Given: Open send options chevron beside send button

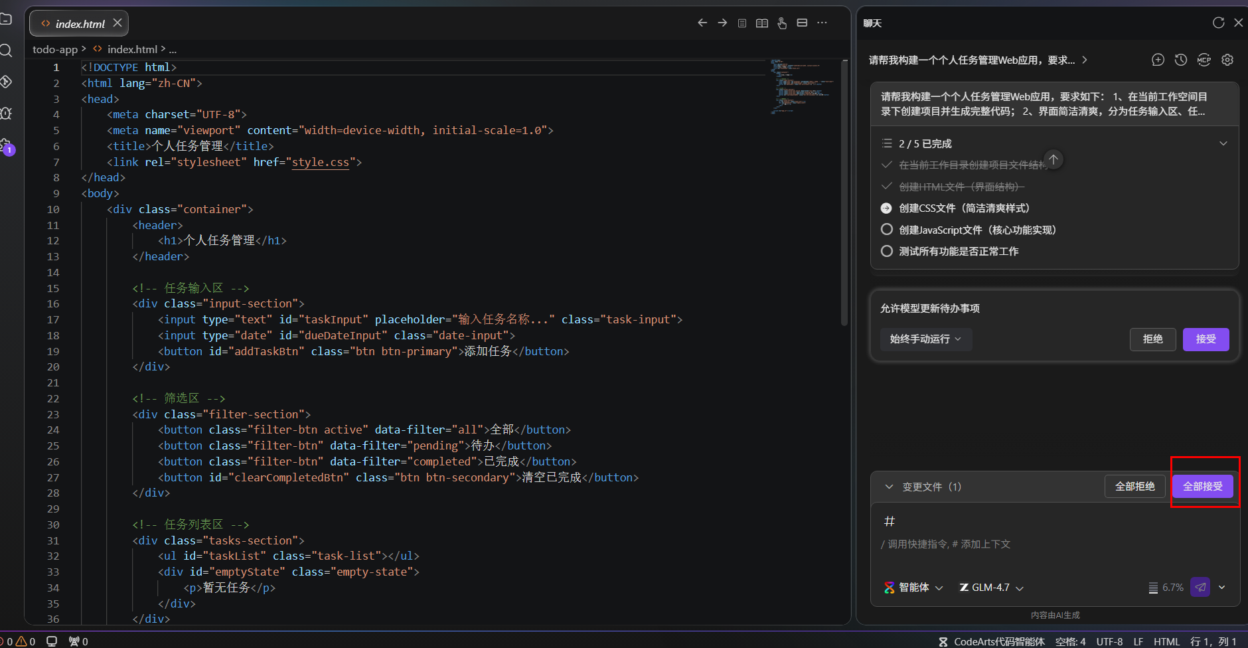Looking at the screenshot, I should tap(1222, 587).
